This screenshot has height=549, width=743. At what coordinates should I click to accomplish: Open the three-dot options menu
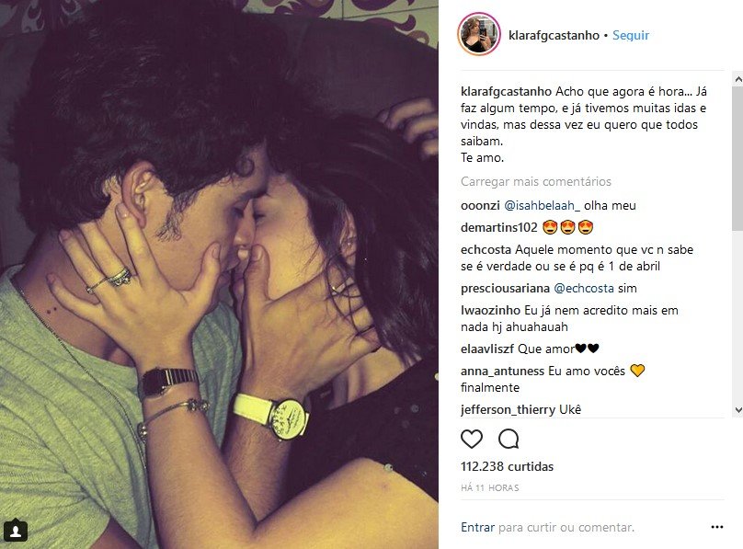pyautogui.click(x=717, y=527)
